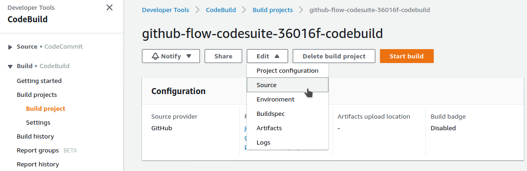Collapse the Build CodeBuild section
Image resolution: width=527 pixels, height=171 pixels.
pos(10,67)
